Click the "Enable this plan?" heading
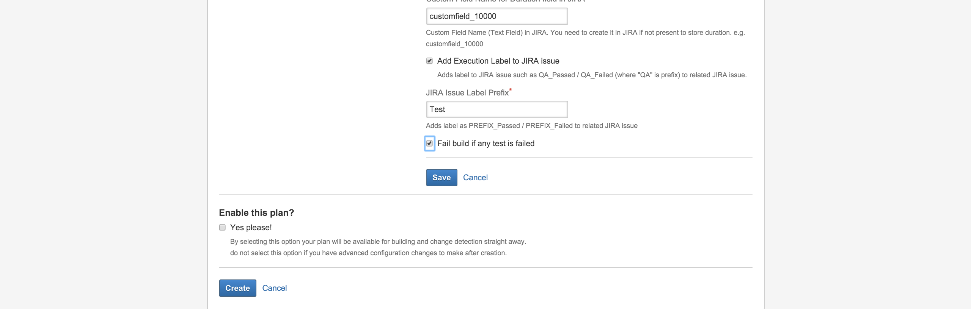Screen dimensions: 971x309 pyautogui.click(x=256, y=213)
